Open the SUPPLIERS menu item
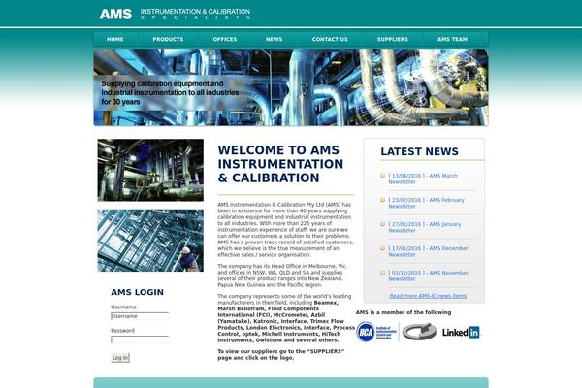582x388 pixels. point(392,39)
